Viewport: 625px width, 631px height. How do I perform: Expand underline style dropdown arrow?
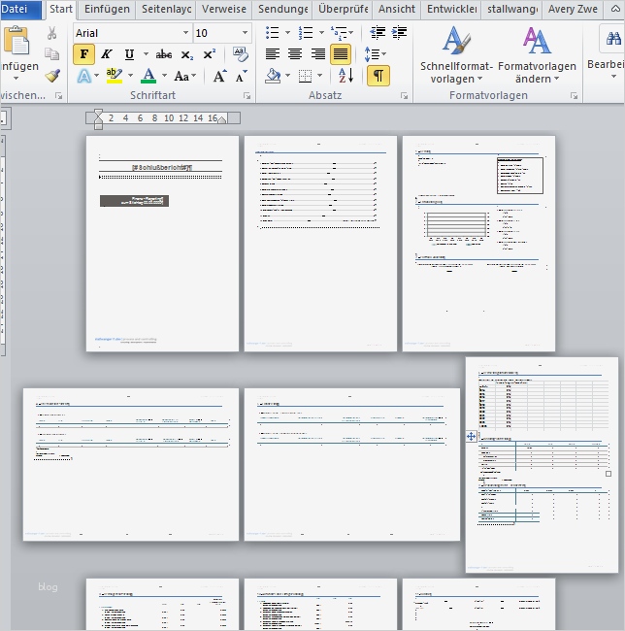click(146, 54)
